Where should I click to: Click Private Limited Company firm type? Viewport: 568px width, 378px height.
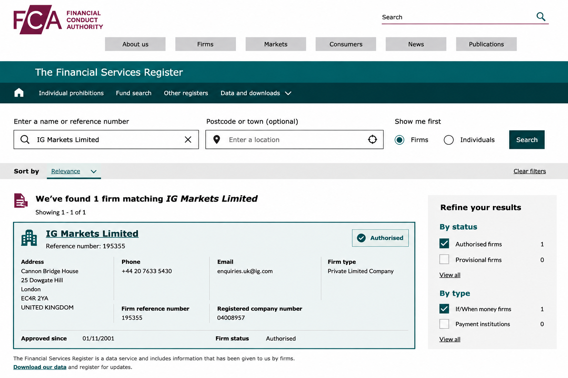point(361,271)
